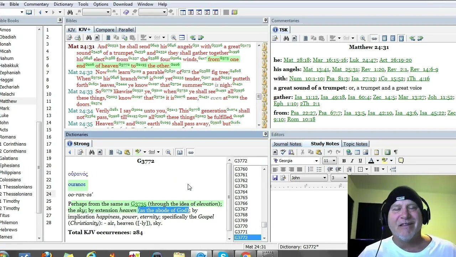Copy dictionary text with copy icon
The width and height of the screenshot is (456, 257).
click(119, 152)
